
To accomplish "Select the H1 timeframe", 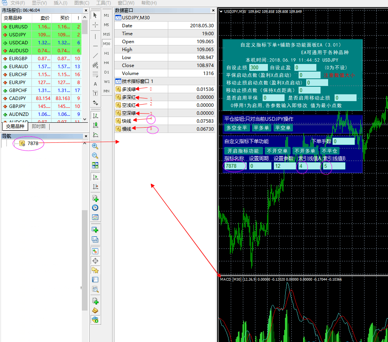I will 106,53.
